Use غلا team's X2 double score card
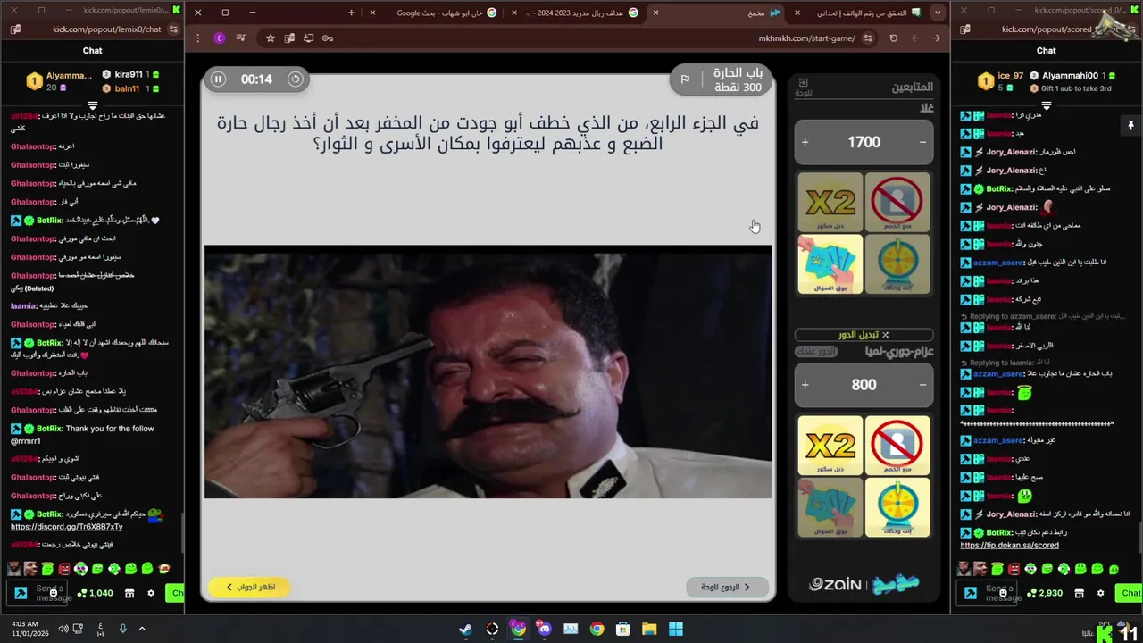 click(830, 203)
